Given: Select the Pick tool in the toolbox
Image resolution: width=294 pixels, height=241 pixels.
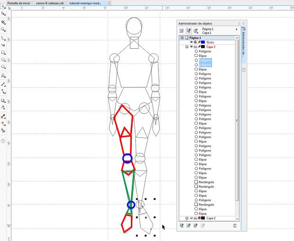Looking at the screenshot, I should coord(3,6).
